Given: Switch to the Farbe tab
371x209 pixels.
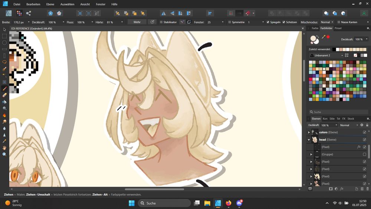Looking at the screenshot, I should [x=315, y=28].
